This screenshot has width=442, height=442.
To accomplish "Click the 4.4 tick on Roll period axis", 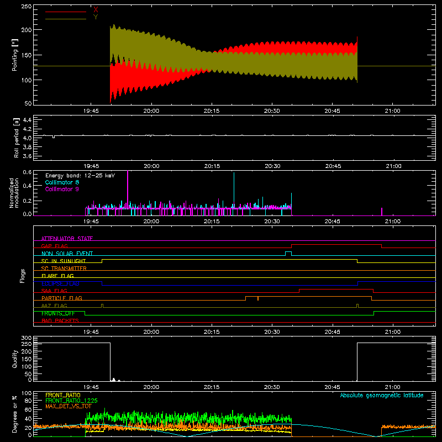I will [27, 120].
